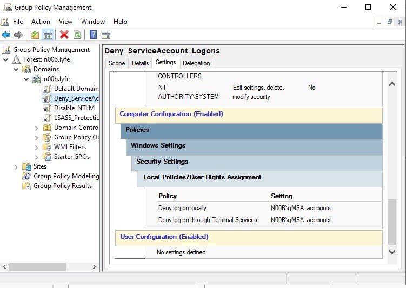Click the settings report scroll down arrow
406x288 pixels.
pos(392,252)
